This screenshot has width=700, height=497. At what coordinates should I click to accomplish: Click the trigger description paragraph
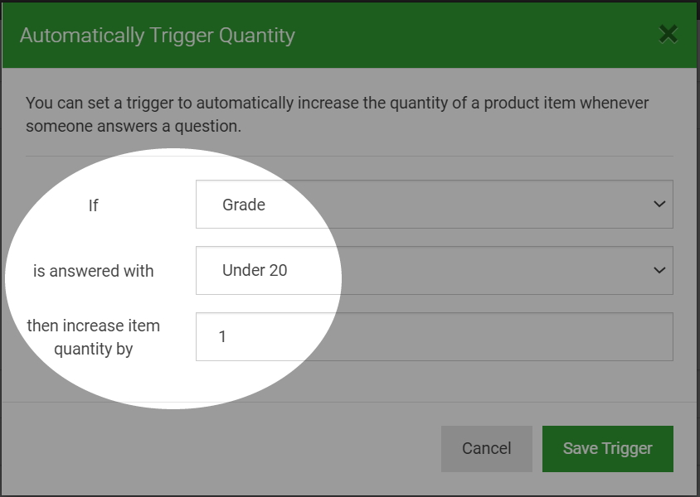[x=337, y=114]
